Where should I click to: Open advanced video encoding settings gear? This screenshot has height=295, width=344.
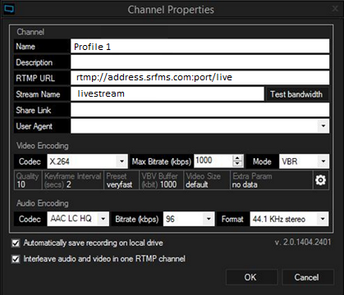point(320,180)
